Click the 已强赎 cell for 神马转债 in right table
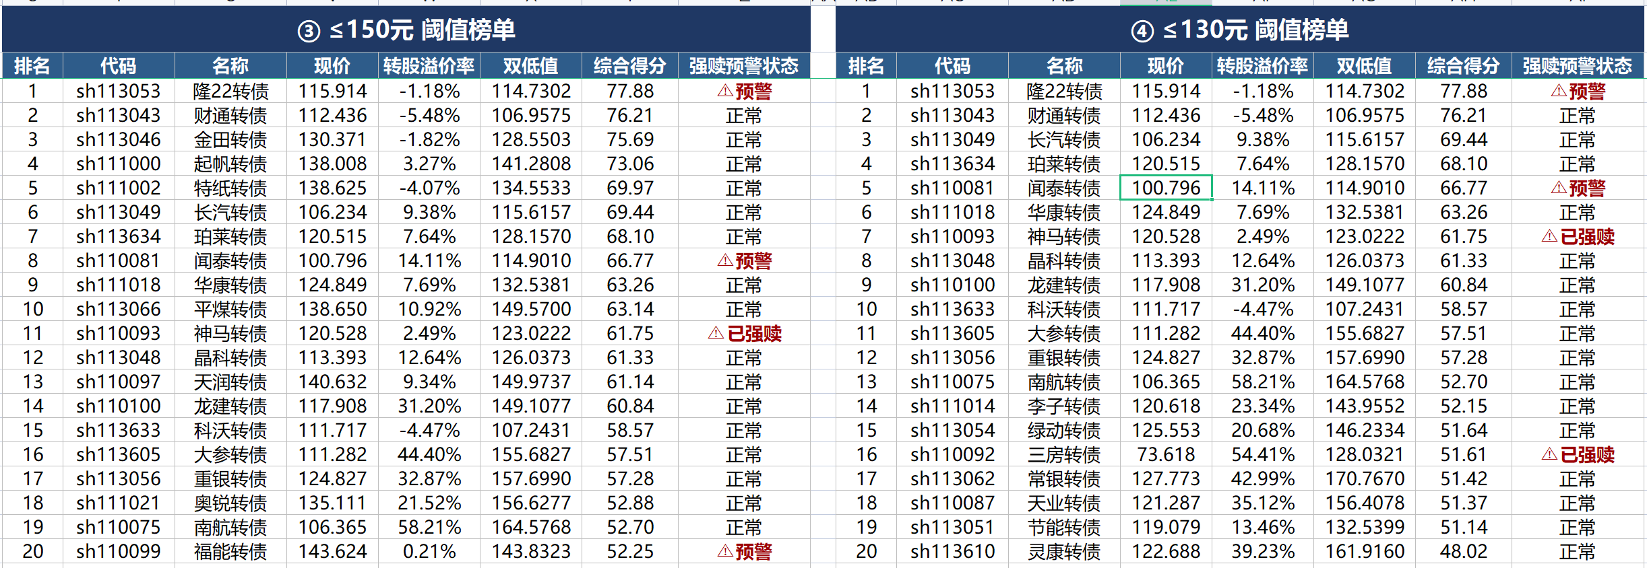 click(x=1578, y=236)
